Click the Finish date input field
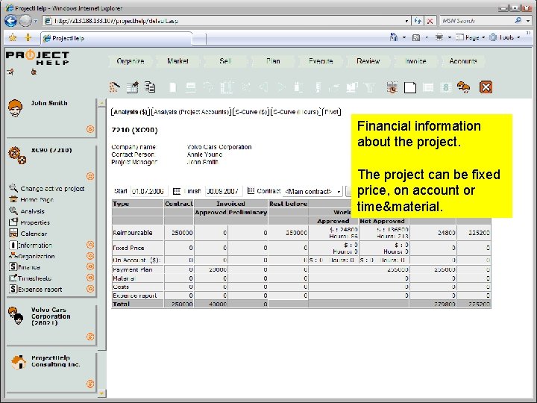The image size is (537, 403). pos(224,191)
